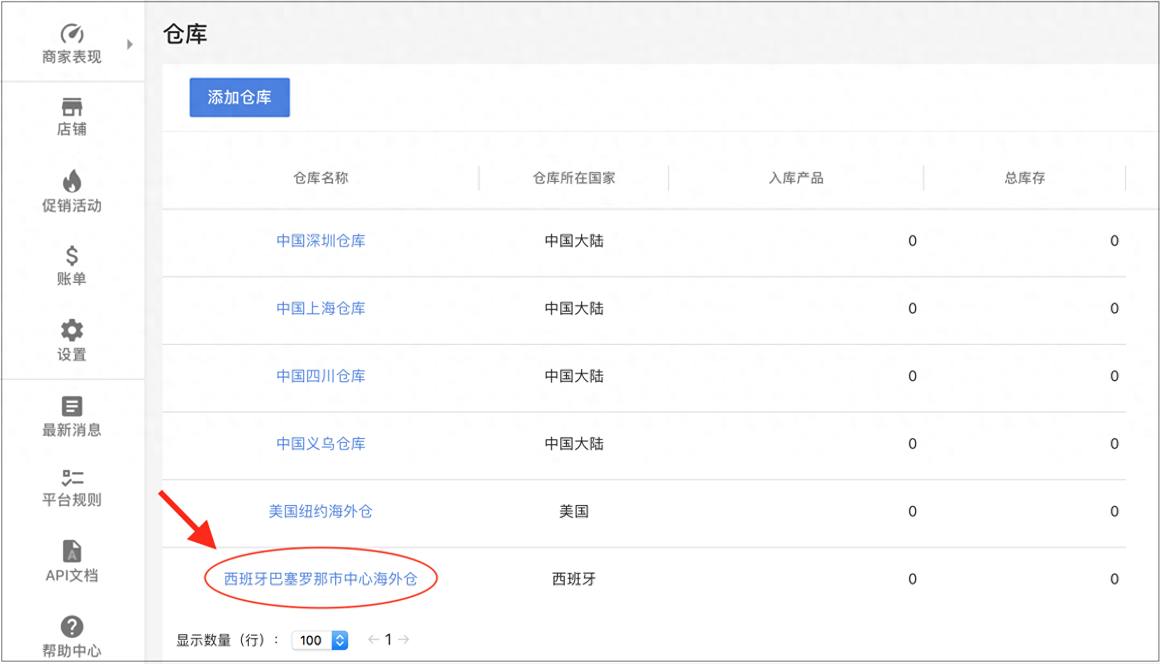
Task: Select the 店铺 menu label
Action: [72, 129]
